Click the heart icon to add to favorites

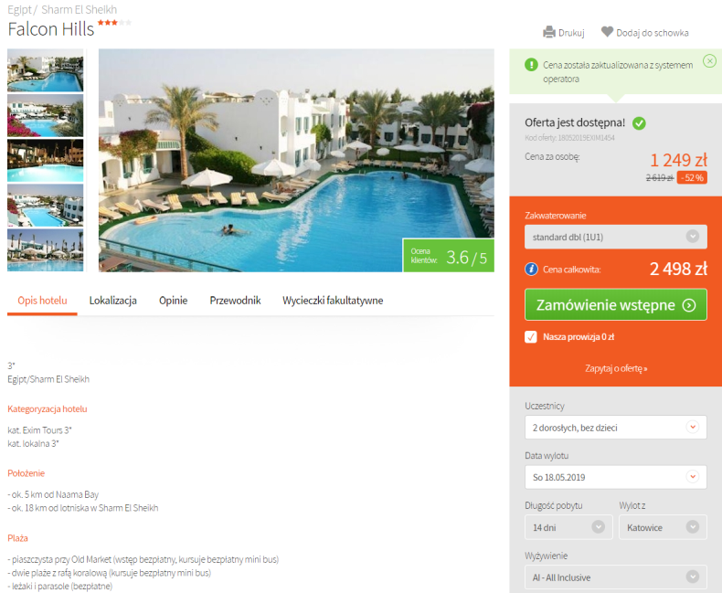pos(607,32)
